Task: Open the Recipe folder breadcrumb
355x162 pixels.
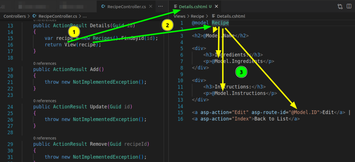Action: (x=197, y=16)
